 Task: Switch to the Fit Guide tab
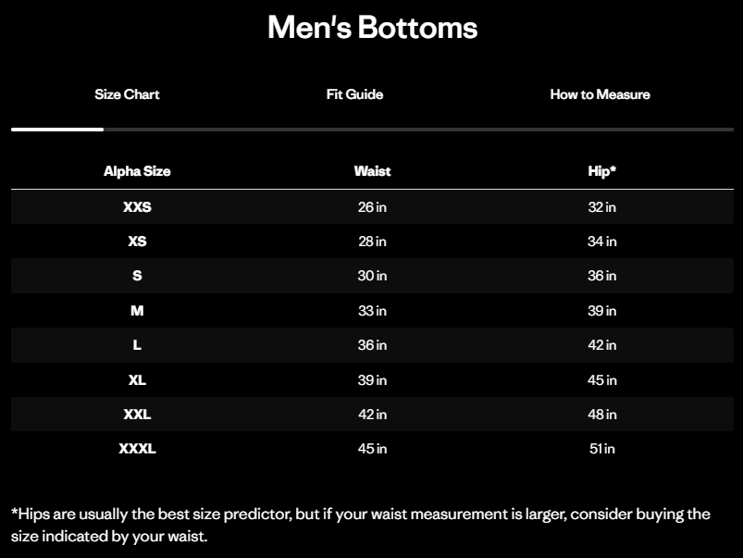click(x=354, y=94)
